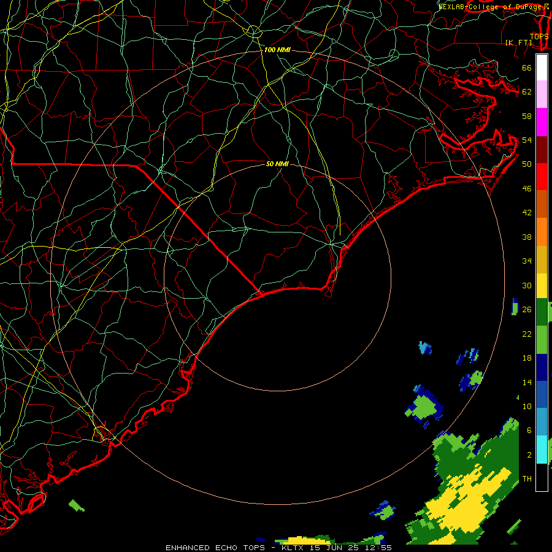
Task: Select the dark maroon legend swatch
Action: pos(542,149)
